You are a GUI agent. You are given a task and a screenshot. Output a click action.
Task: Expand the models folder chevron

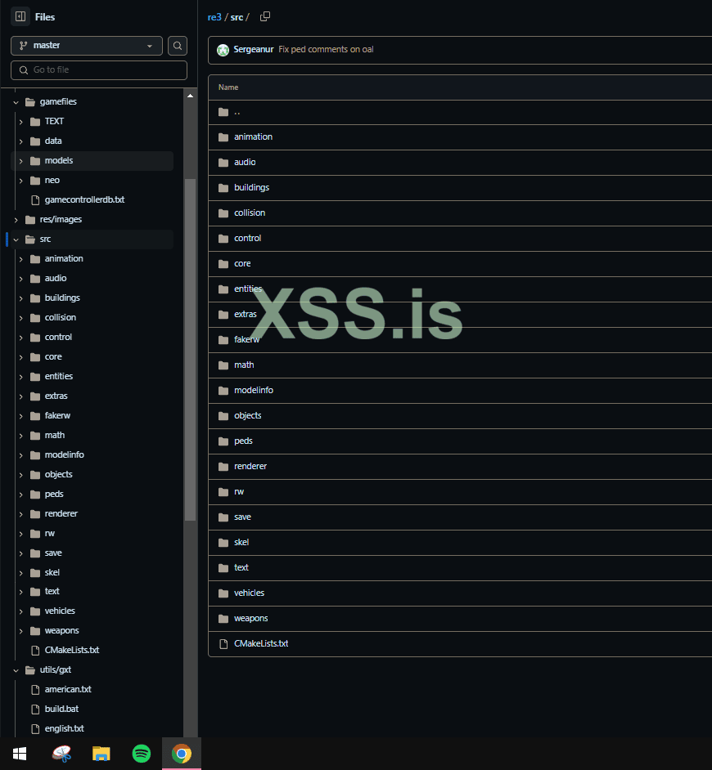[x=20, y=161]
